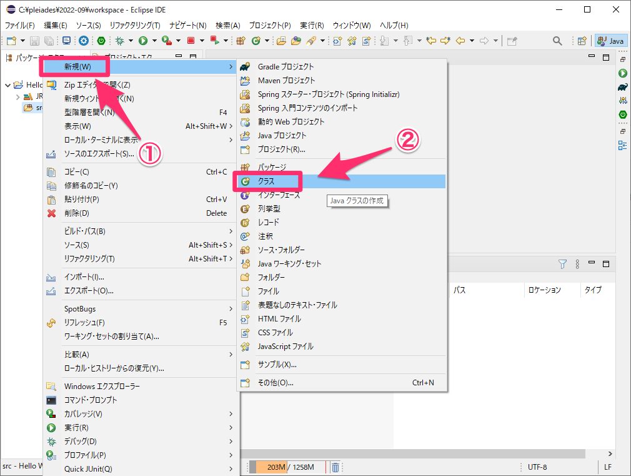
Task: Expand the ビルド・パス(B) submenu
Action: point(140,231)
